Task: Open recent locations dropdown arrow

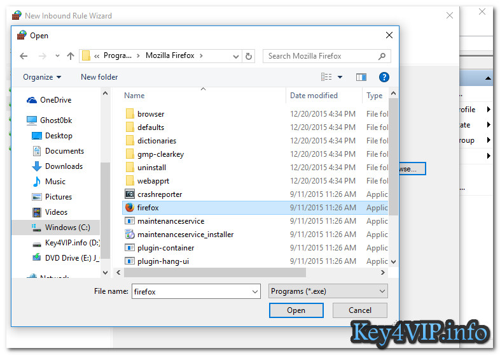Action: [57, 56]
